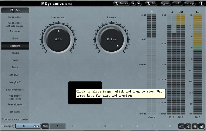Viewport: 206px width, 131px height.
Task: Open help with the question mark icon
Action: [201, 4]
